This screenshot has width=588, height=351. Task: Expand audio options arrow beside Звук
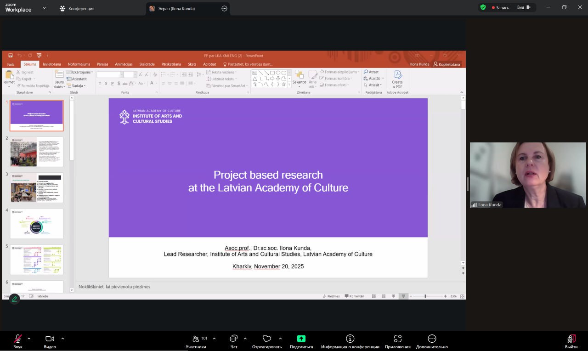pos(29,339)
